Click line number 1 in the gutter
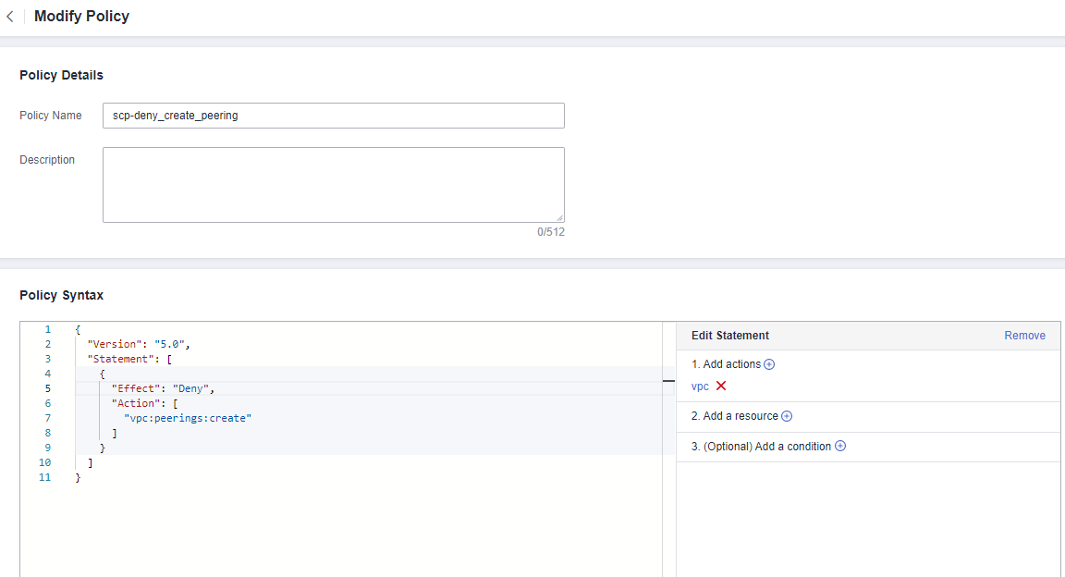The width and height of the screenshot is (1065, 577). click(47, 329)
